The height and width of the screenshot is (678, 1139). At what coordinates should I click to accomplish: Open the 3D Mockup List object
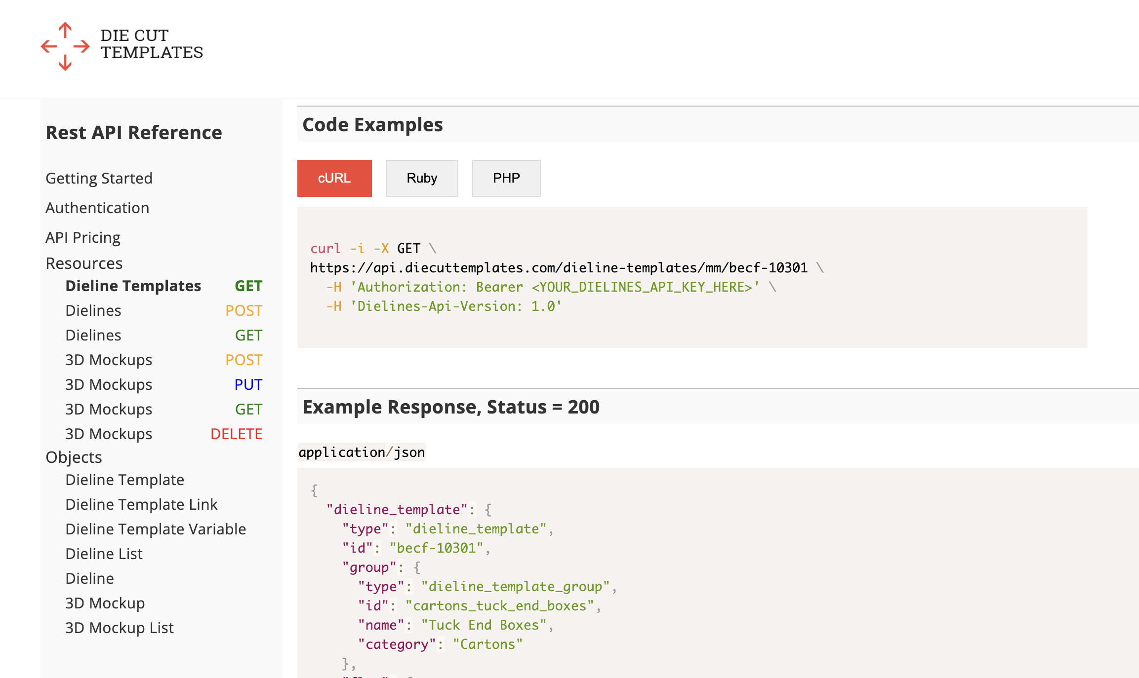pyautogui.click(x=120, y=628)
